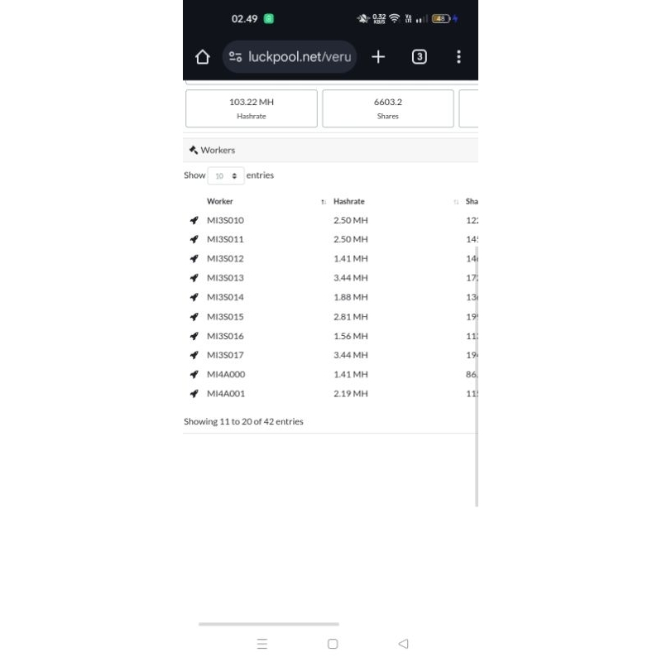Tap the Android back navigation triangle
Screen dimensions: 662x662
click(x=403, y=644)
